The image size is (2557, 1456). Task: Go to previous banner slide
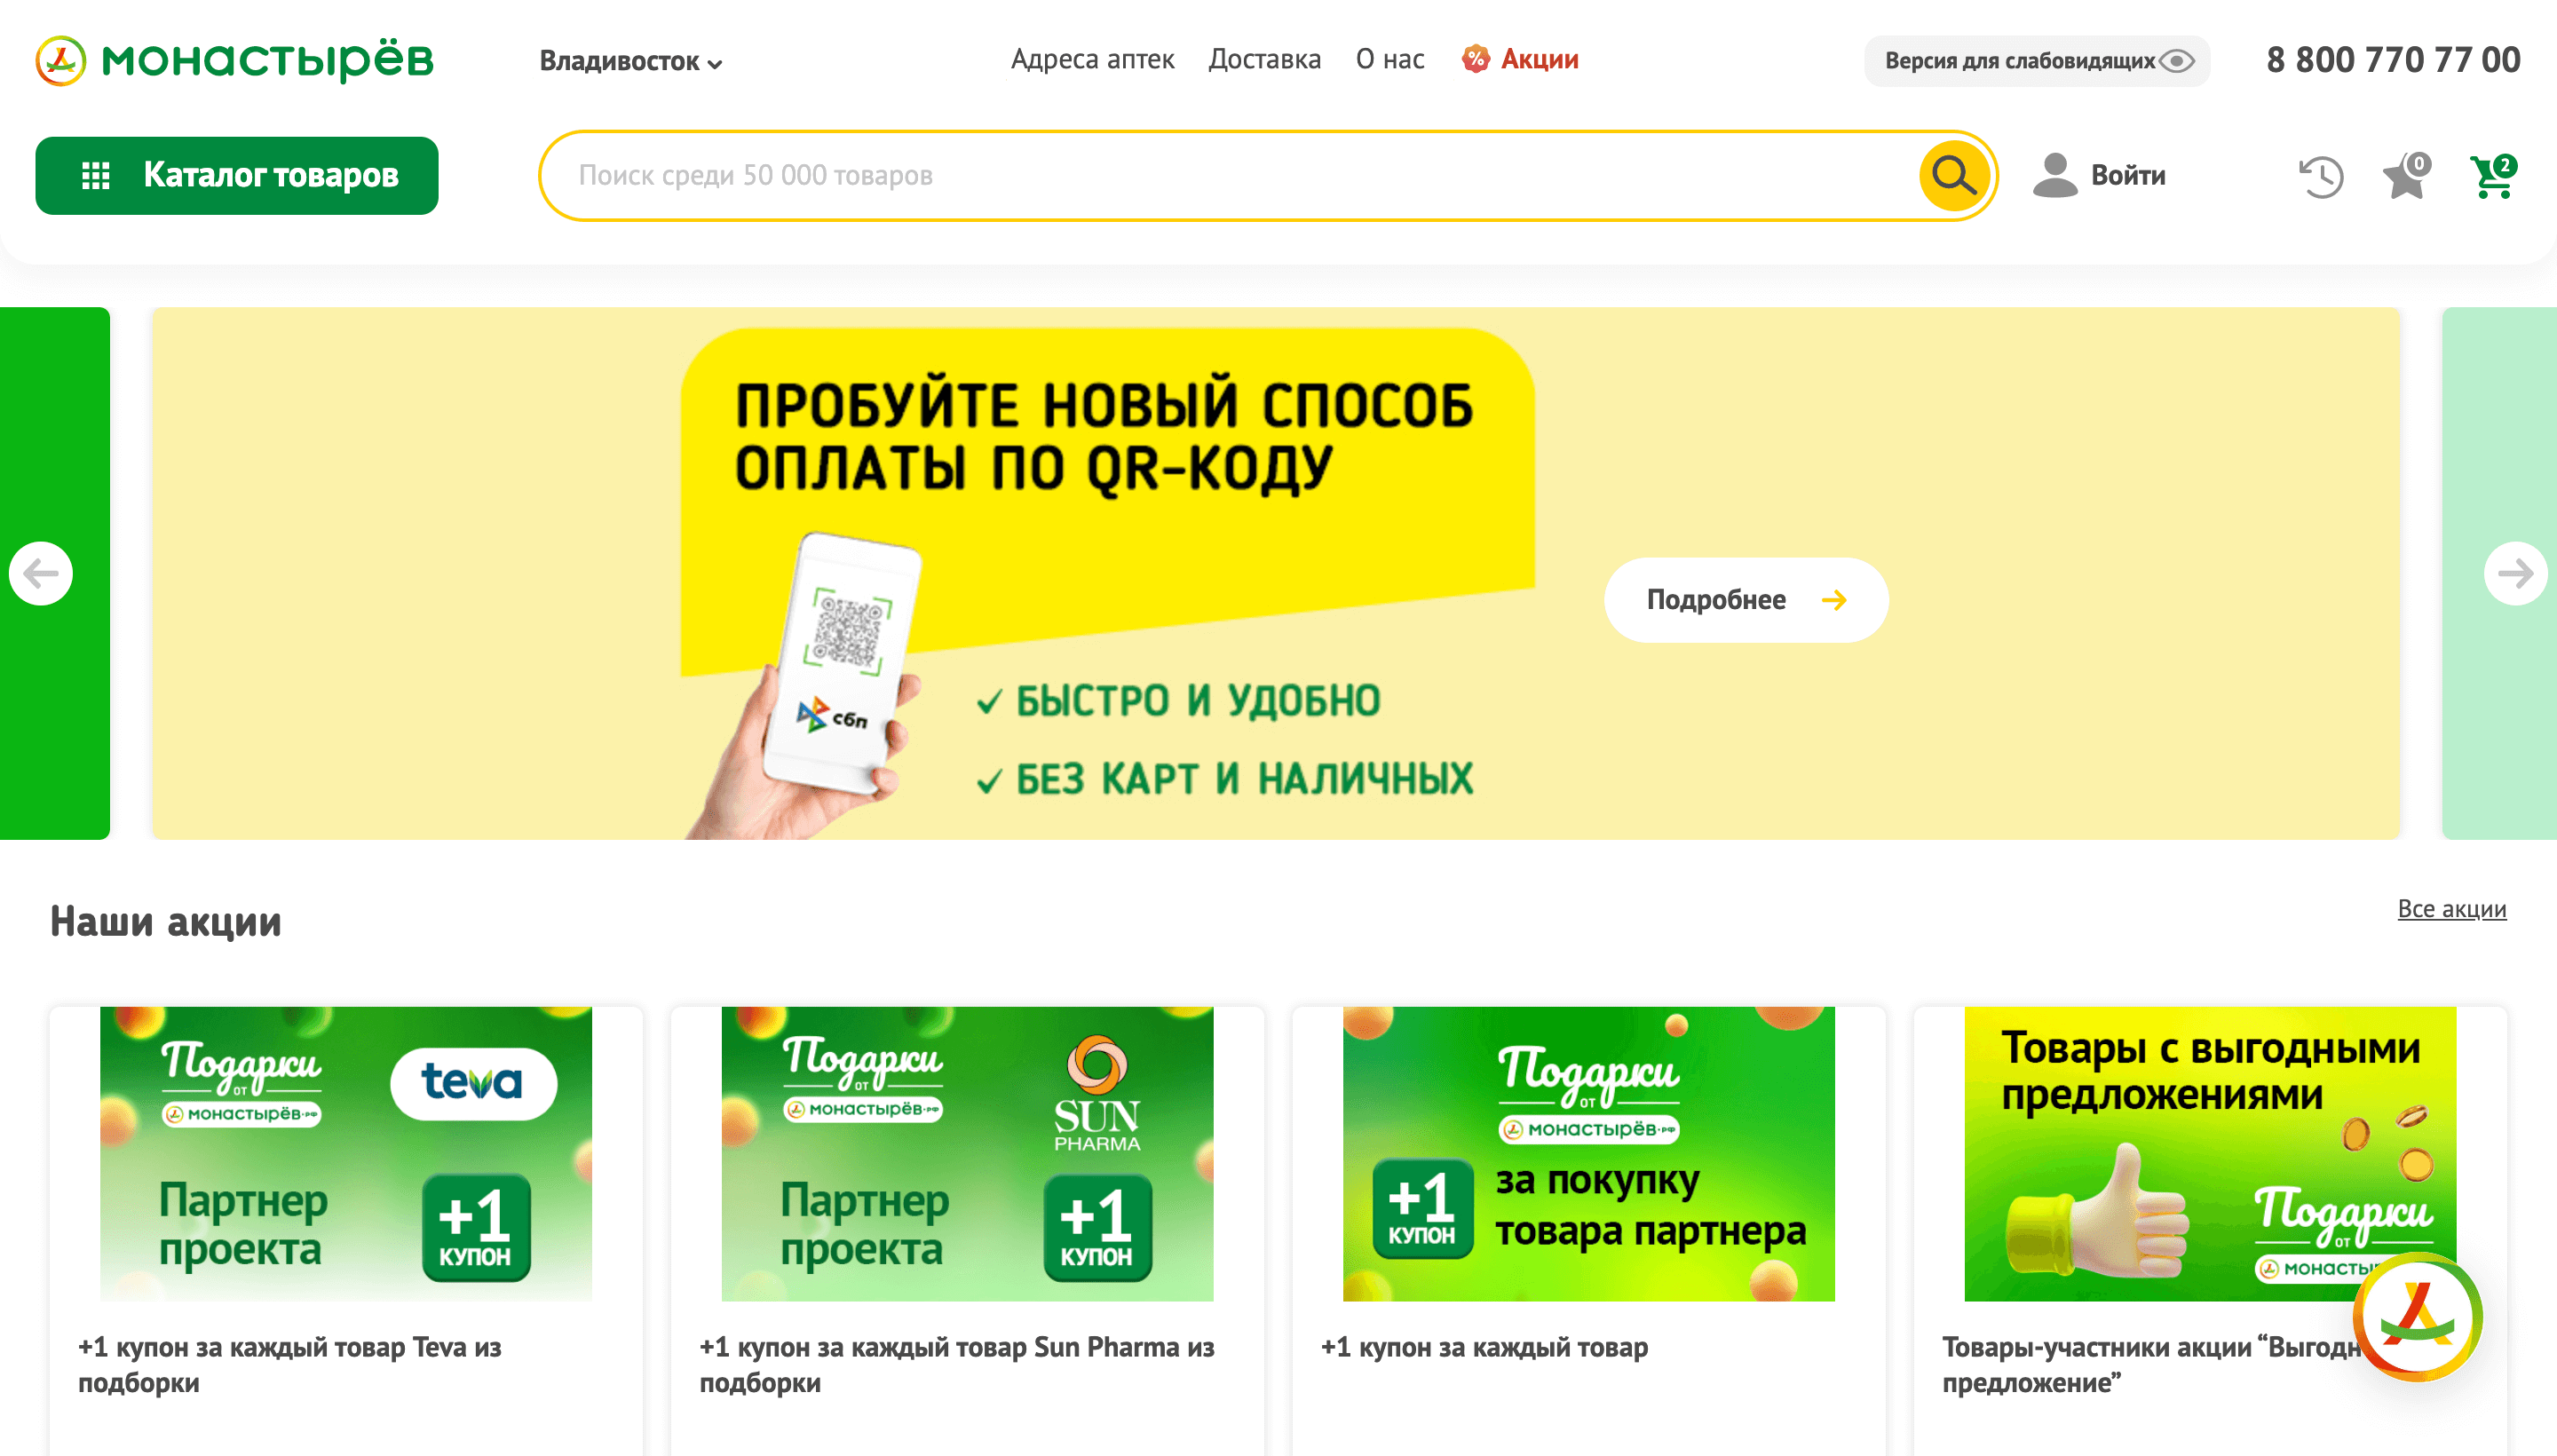41,573
